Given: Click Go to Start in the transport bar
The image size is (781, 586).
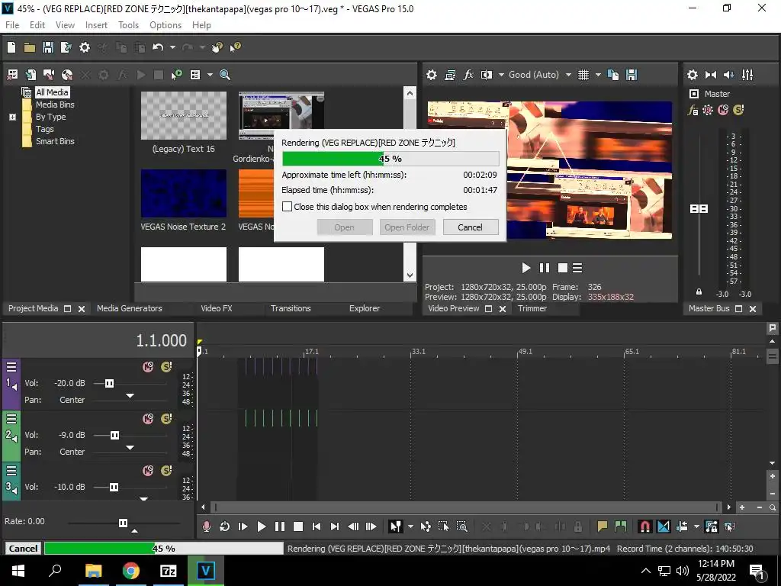Looking at the screenshot, I should pyautogui.click(x=317, y=526).
